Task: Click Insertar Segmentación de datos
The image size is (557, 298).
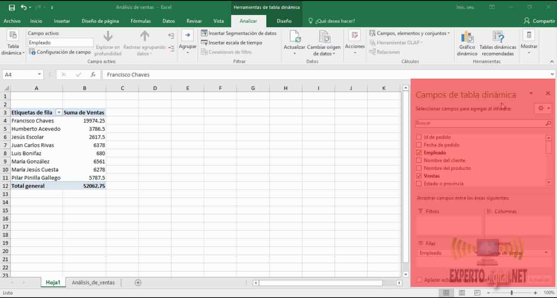Action: [x=239, y=33]
